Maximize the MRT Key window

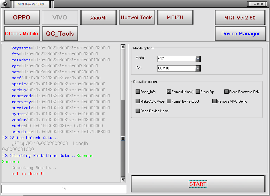tap(258, 4)
